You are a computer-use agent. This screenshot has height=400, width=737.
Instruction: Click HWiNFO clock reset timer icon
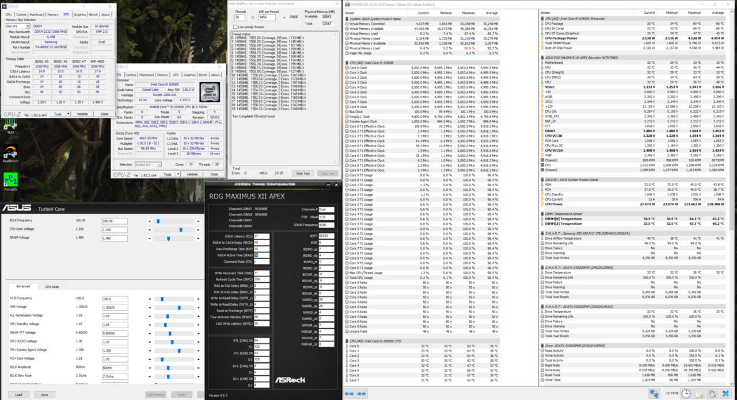tap(686, 394)
